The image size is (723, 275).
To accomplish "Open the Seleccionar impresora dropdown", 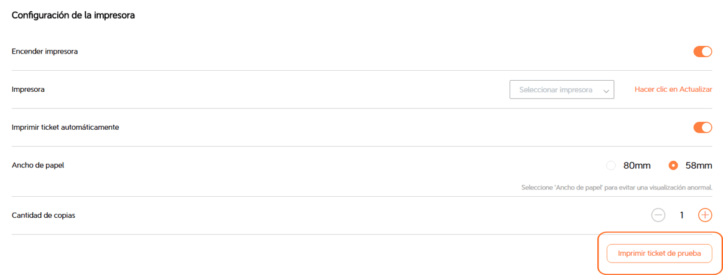I will (561, 89).
